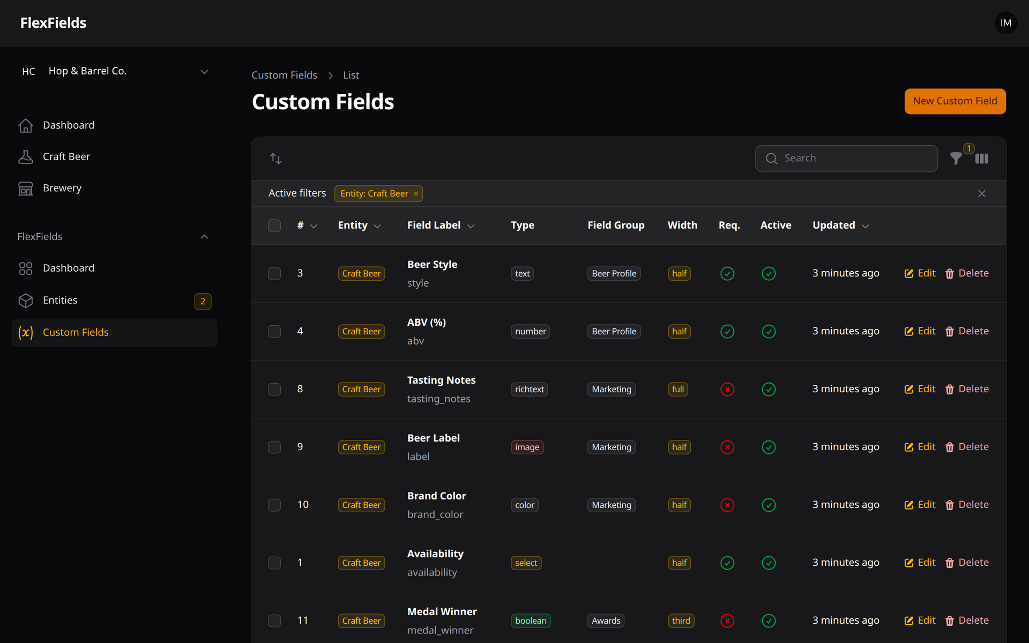Click Edit for the Medal Winner row

pyautogui.click(x=920, y=620)
